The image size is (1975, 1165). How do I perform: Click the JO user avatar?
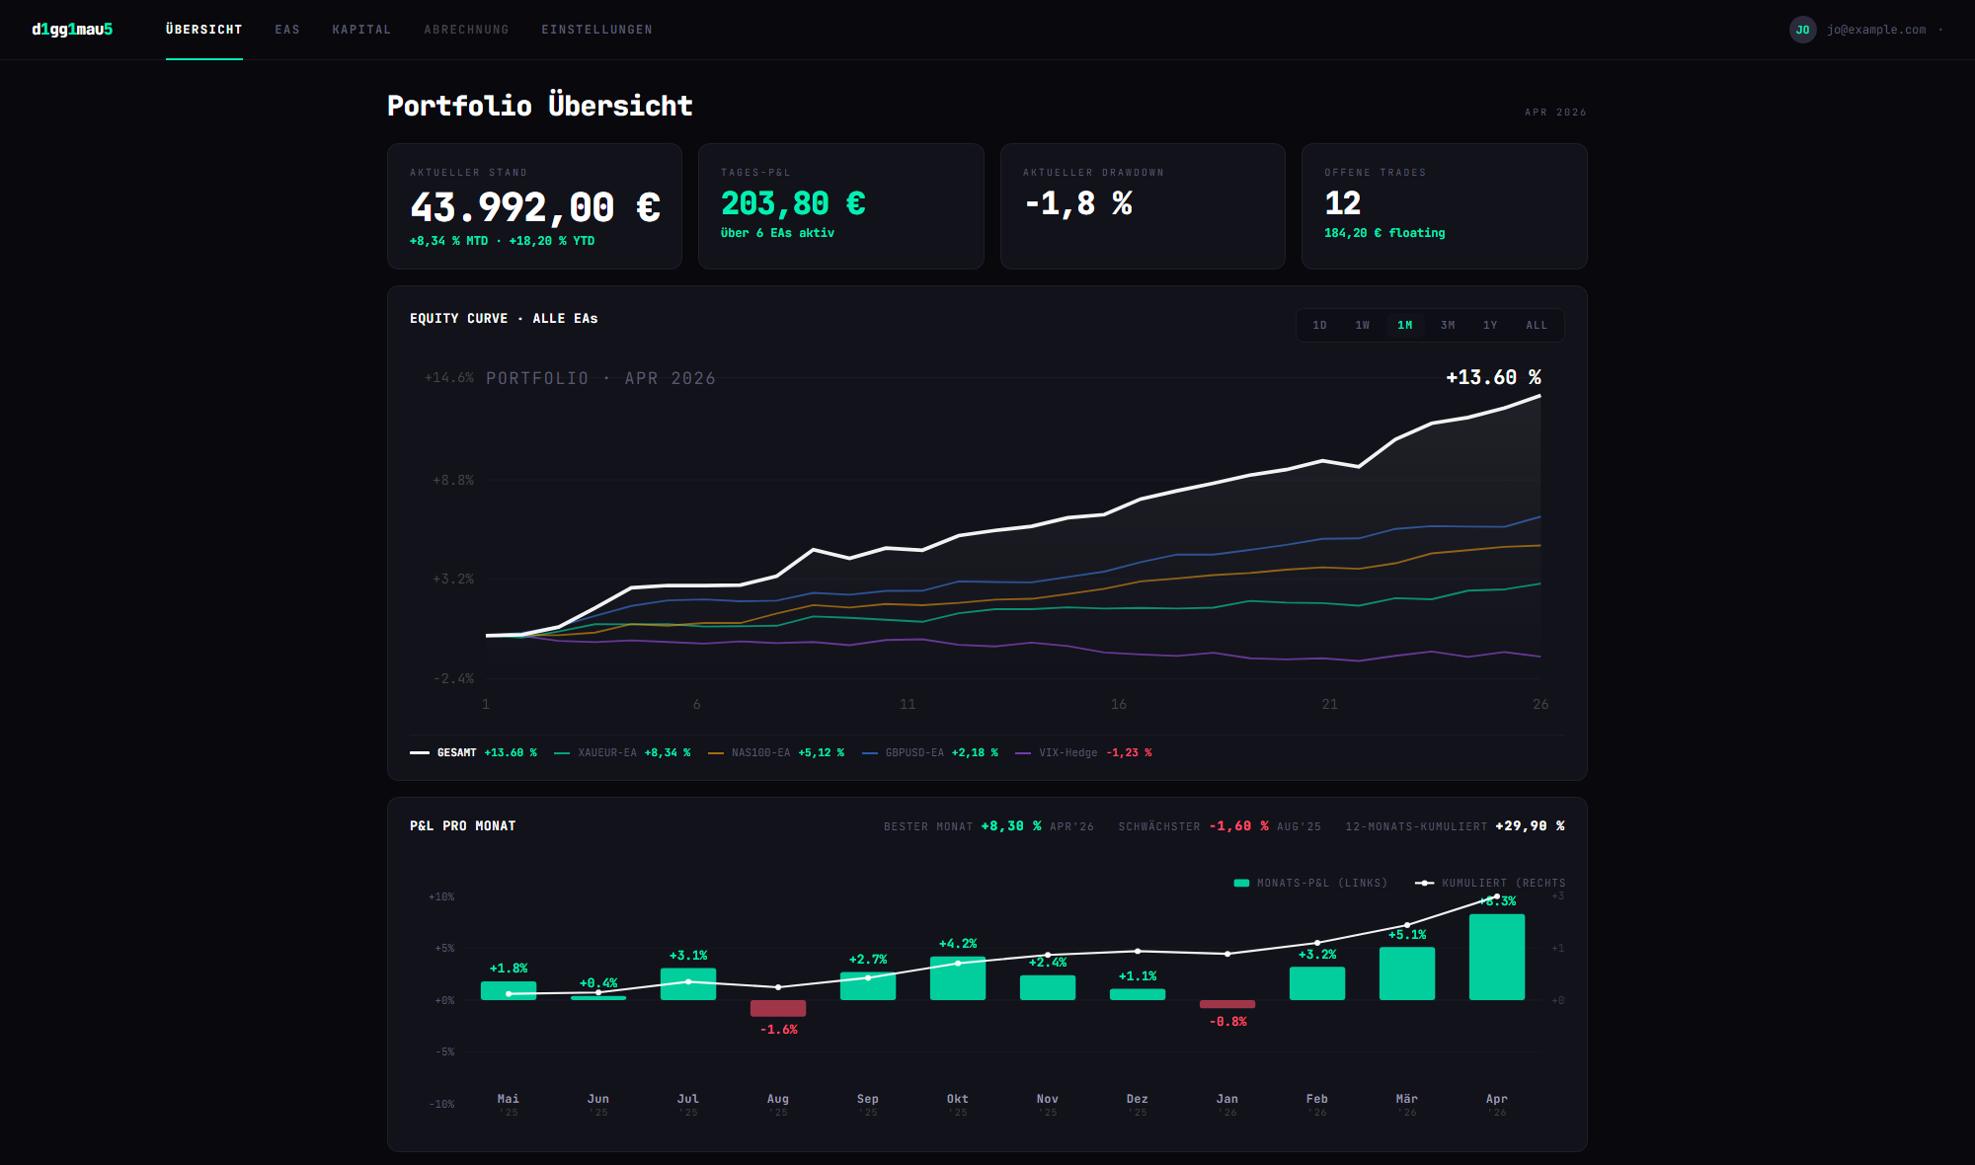[1802, 30]
